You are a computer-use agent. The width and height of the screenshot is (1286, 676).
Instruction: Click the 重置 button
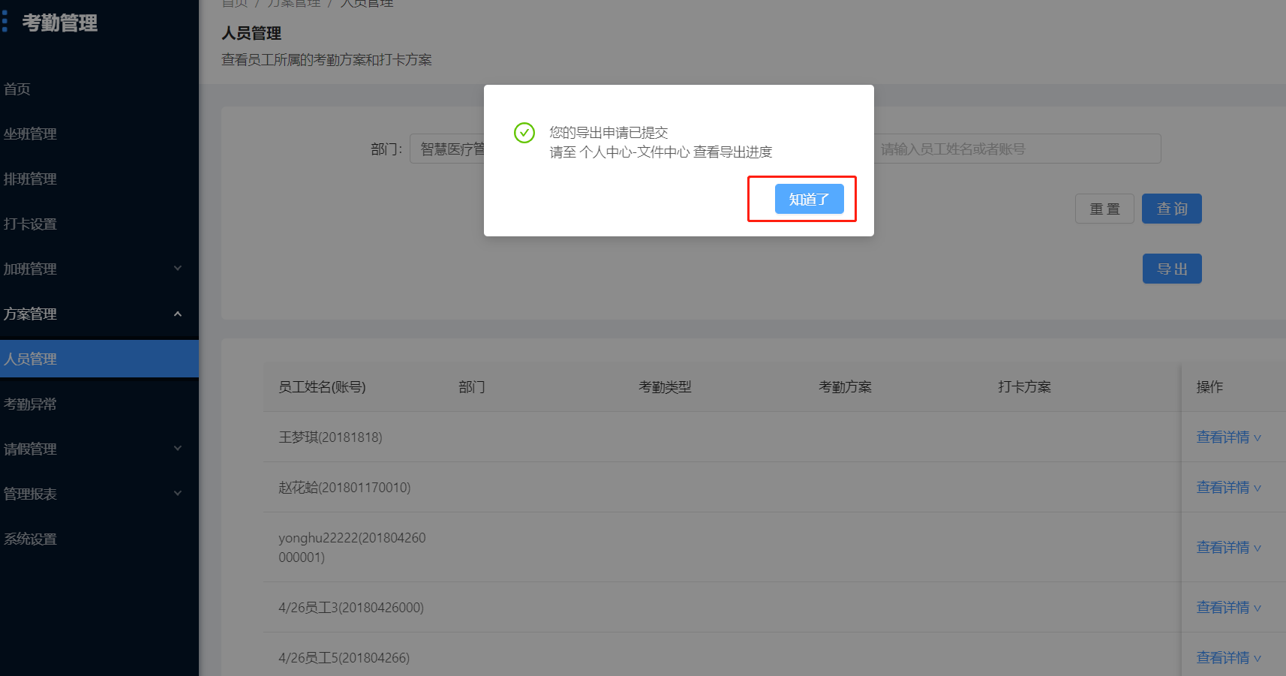[1104, 209]
